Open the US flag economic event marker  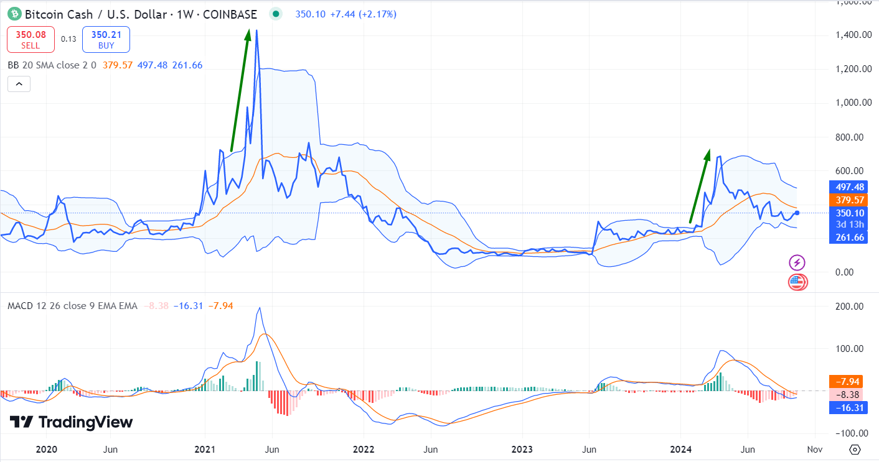click(x=797, y=282)
